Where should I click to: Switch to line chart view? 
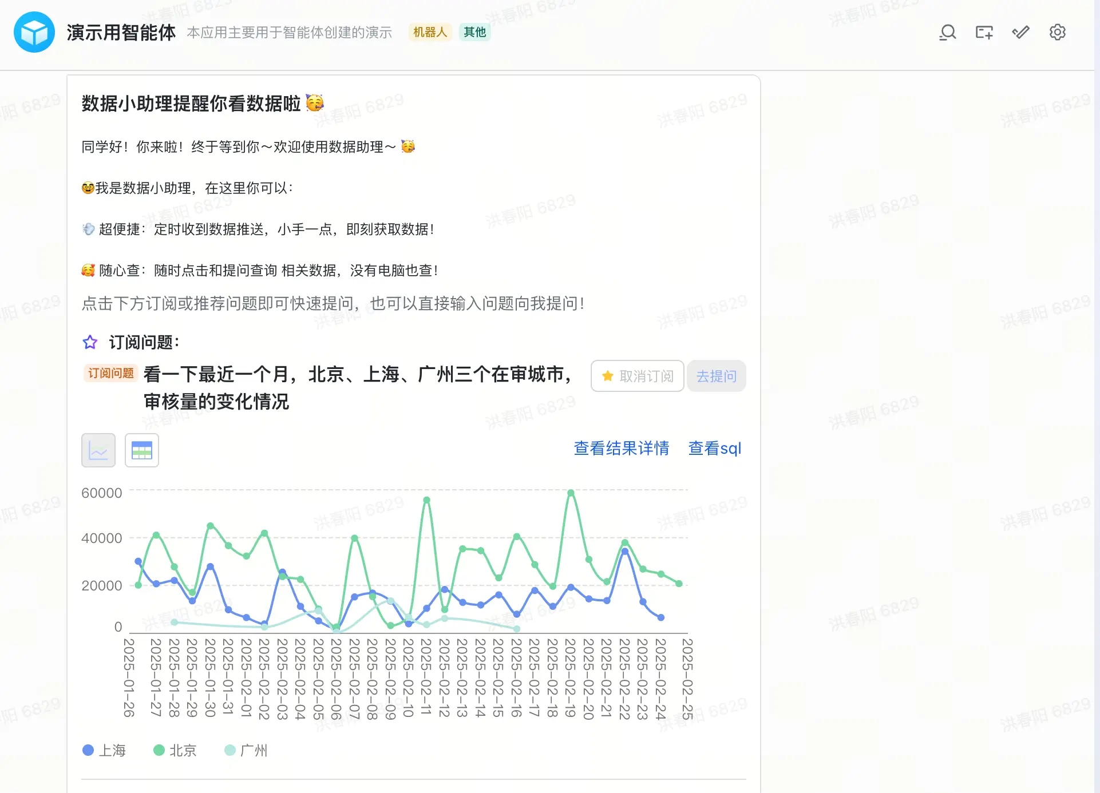click(x=98, y=450)
